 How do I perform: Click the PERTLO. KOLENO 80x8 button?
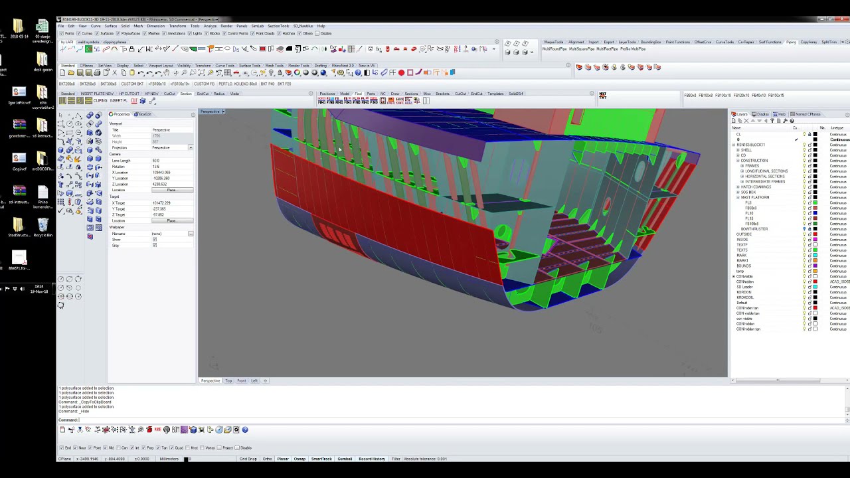click(x=238, y=84)
